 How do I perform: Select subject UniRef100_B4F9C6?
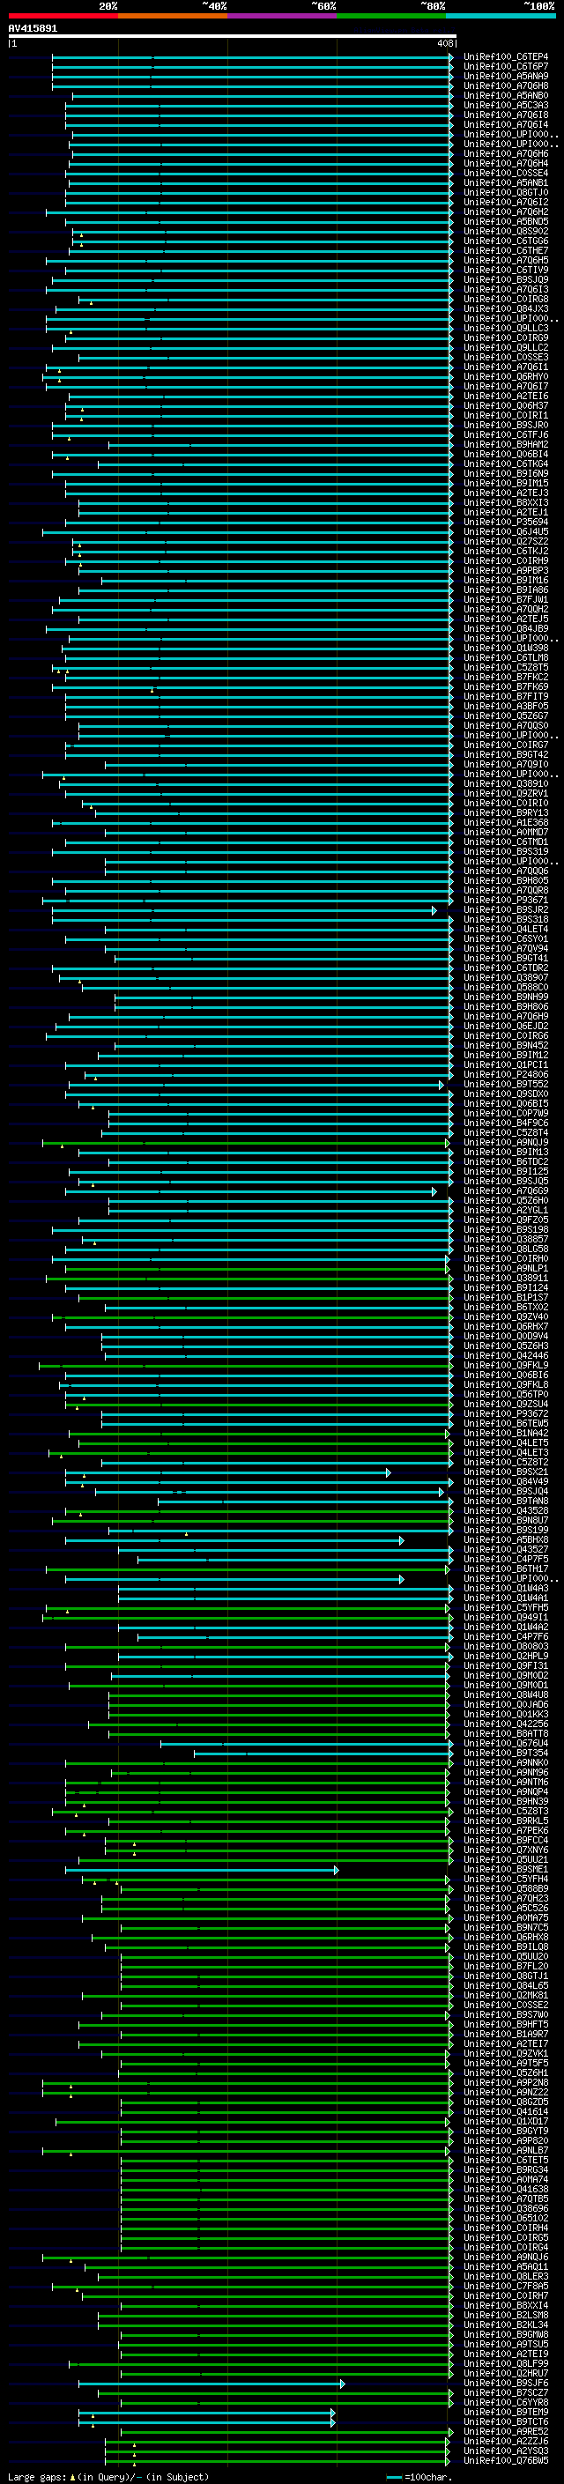coord(505,1123)
